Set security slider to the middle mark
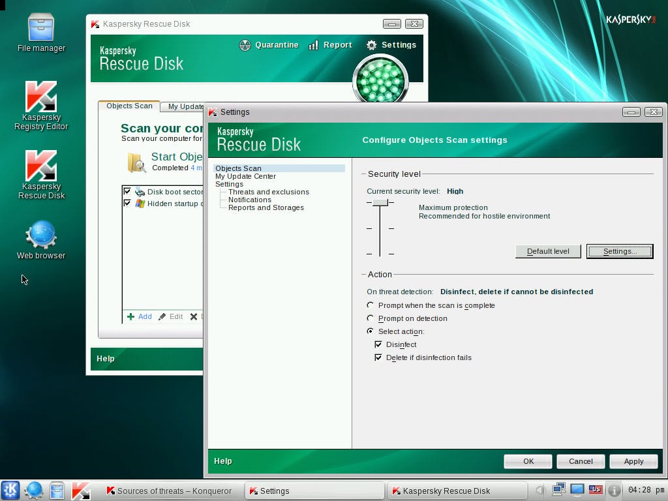 (380, 228)
